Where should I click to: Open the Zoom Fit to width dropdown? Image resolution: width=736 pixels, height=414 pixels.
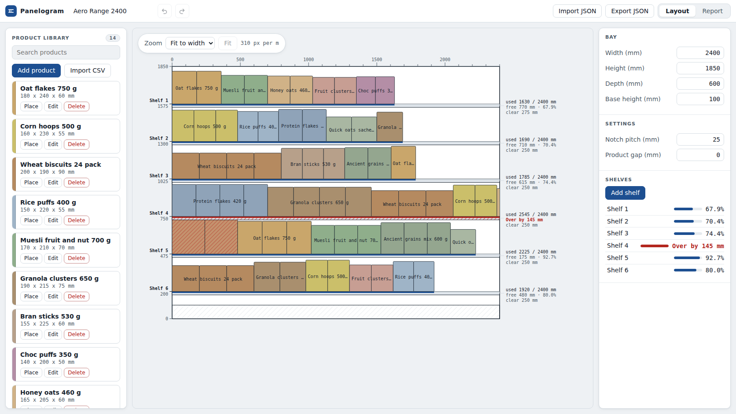click(x=190, y=43)
